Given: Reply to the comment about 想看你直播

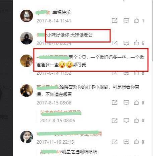Looking at the screenshot, I should point(126,103).
